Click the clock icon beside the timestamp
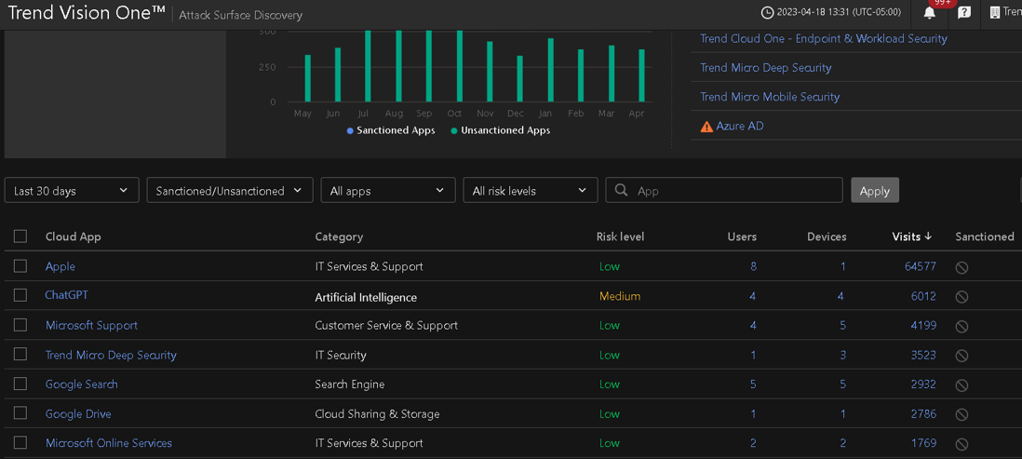Screen dimensions: 1022x459 pos(767,13)
